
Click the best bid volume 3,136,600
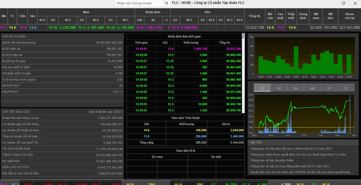(x=126, y=28)
